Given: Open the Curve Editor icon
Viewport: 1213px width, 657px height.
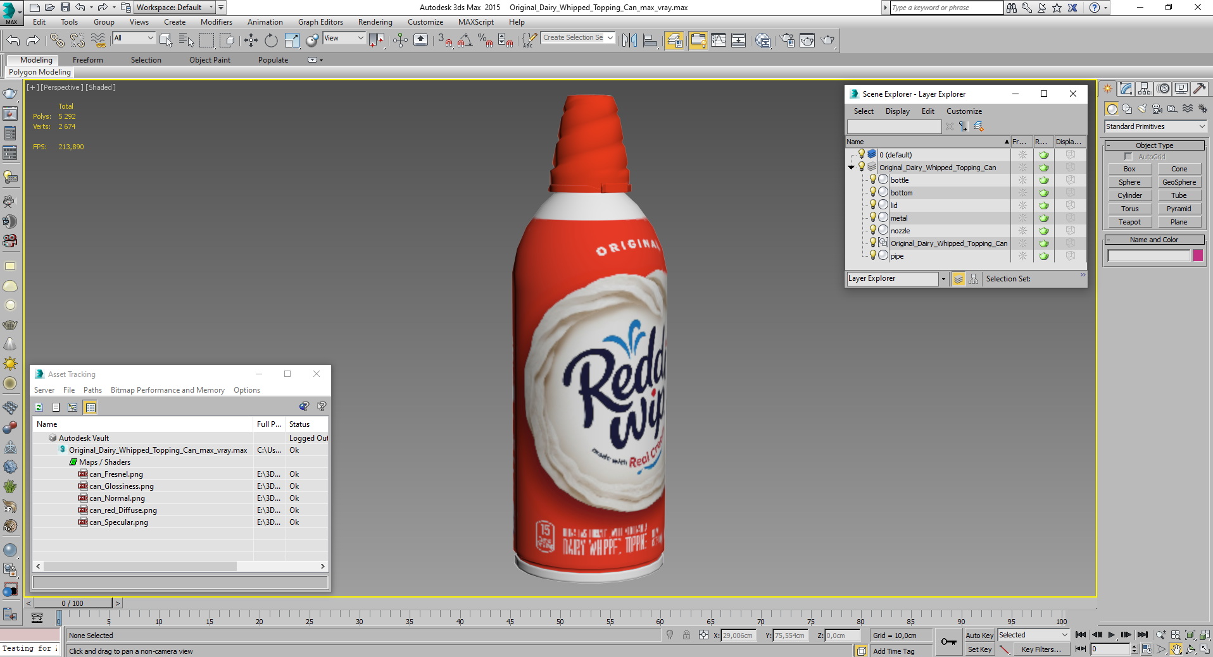Looking at the screenshot, I should point(718,40).
